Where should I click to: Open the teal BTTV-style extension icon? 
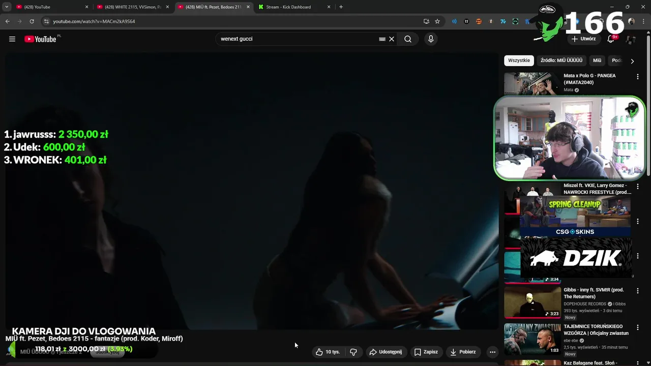tap(515, 21)
